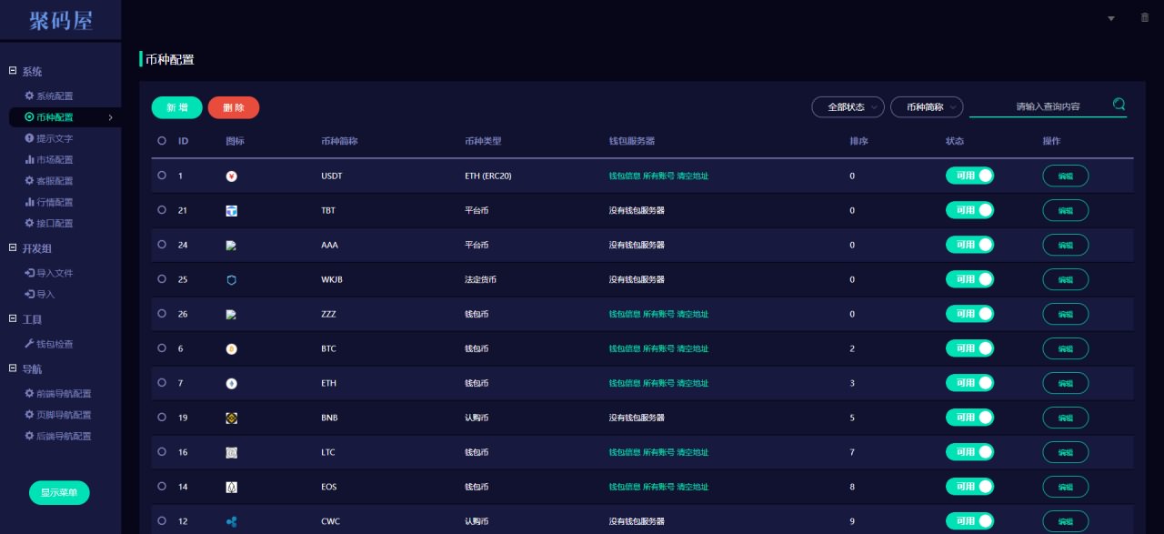This screenshot has width=1164, height=534.
Task: Open 所有账号 link in the BTC row
Action: tap(658, 348)
